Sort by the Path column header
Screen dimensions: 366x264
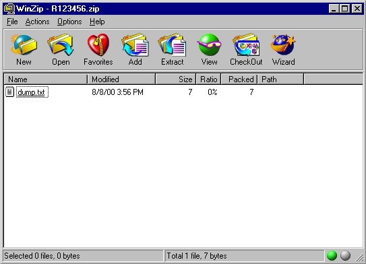281,79
